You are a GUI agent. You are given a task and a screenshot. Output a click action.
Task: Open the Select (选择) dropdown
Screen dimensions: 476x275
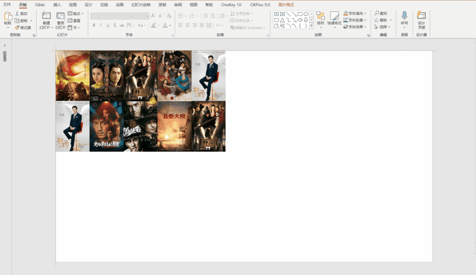tap(382, 27)
